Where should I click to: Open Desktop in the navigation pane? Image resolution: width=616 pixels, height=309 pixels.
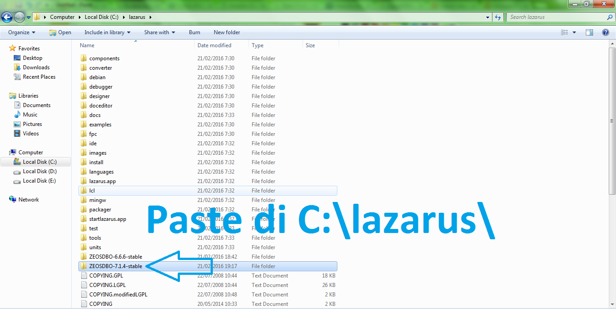coord(32,58)
